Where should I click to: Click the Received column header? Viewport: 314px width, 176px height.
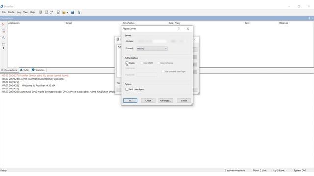pyautogui.click(x=284, y=23)
